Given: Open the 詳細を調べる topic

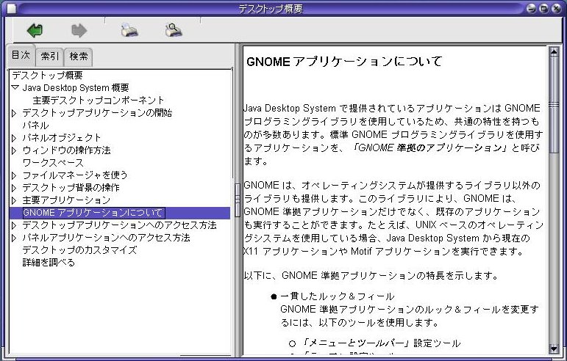Looking at the screenshot, I should click(x=49, y=263).
